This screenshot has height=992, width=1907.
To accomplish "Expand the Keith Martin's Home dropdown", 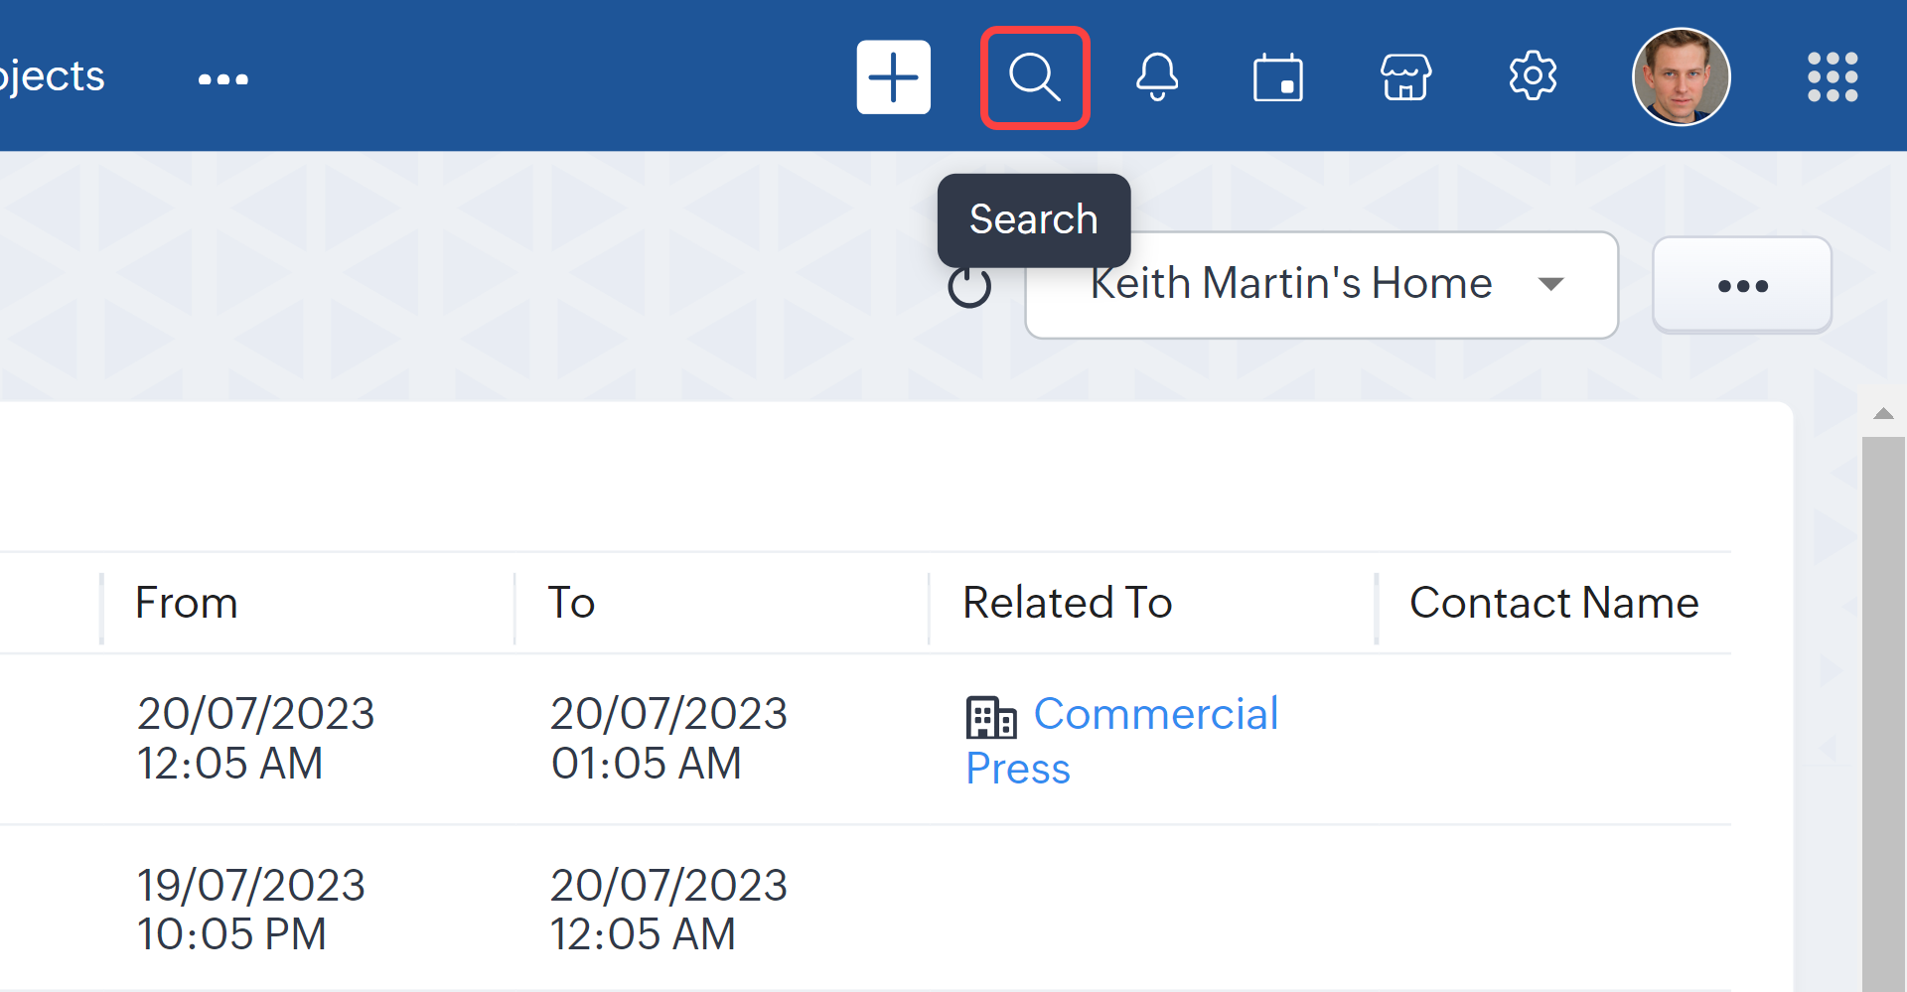I will point(1321,285).
